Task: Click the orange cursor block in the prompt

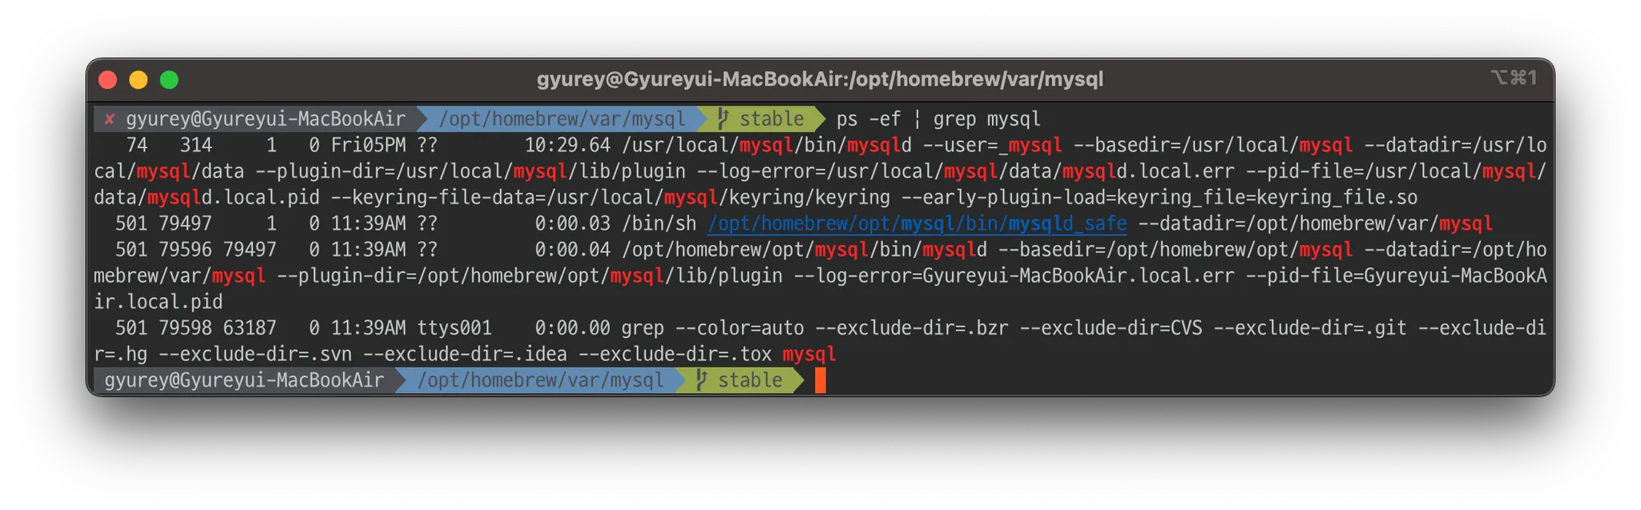Action: 820,380
